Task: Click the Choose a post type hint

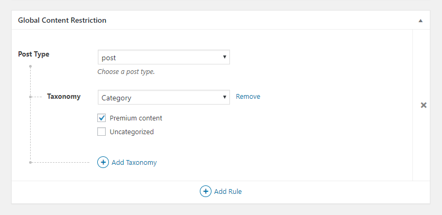Action: tap(126, 71)
